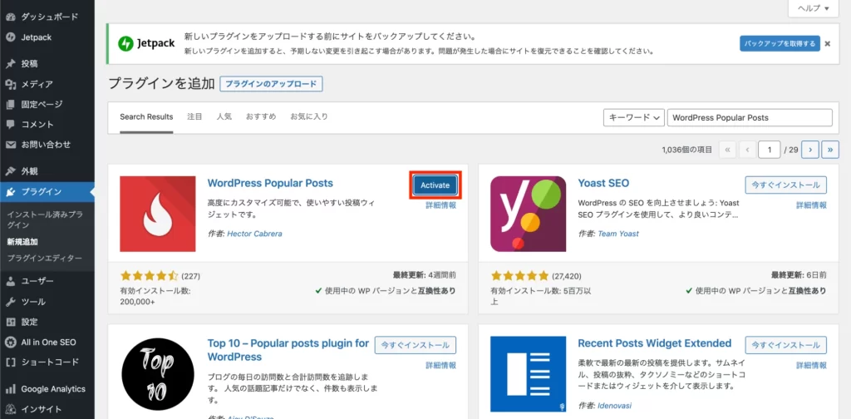Switch to the 人気 tab
This screenshot has width=851, height=419.
224,117
